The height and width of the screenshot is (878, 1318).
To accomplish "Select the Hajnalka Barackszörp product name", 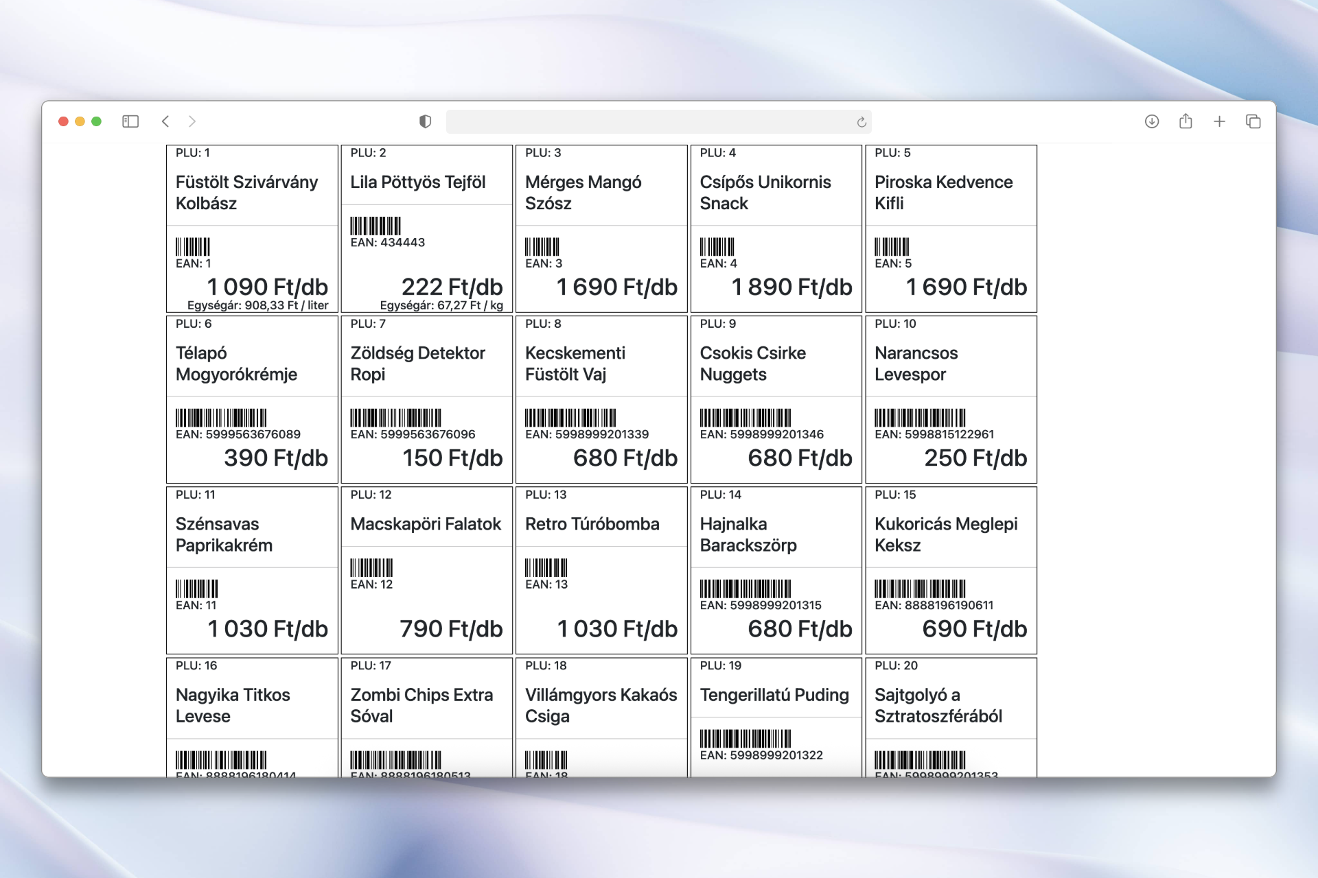I will click(x=748, y=534).
